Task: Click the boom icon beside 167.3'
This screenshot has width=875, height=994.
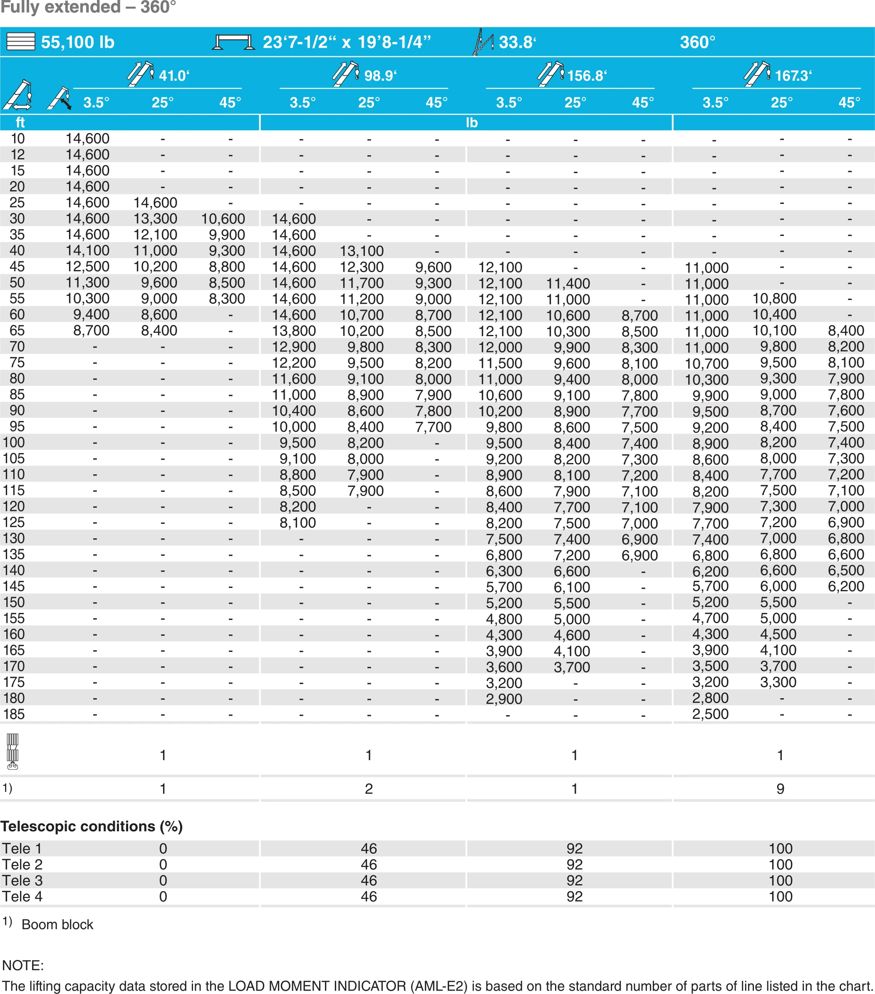Action: (757, 74)
